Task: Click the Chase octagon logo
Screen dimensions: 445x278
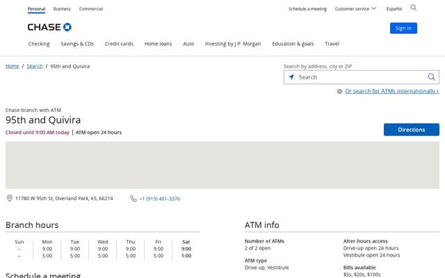Action: pos(67,27)
